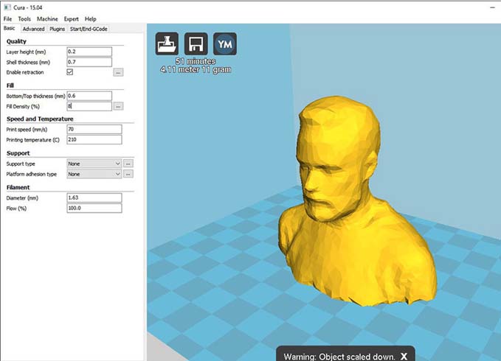Image resolution: width=501 pixels, height=361 pixels.
Task: Click the Cura app icon in title bar
Action: [7, 7]
